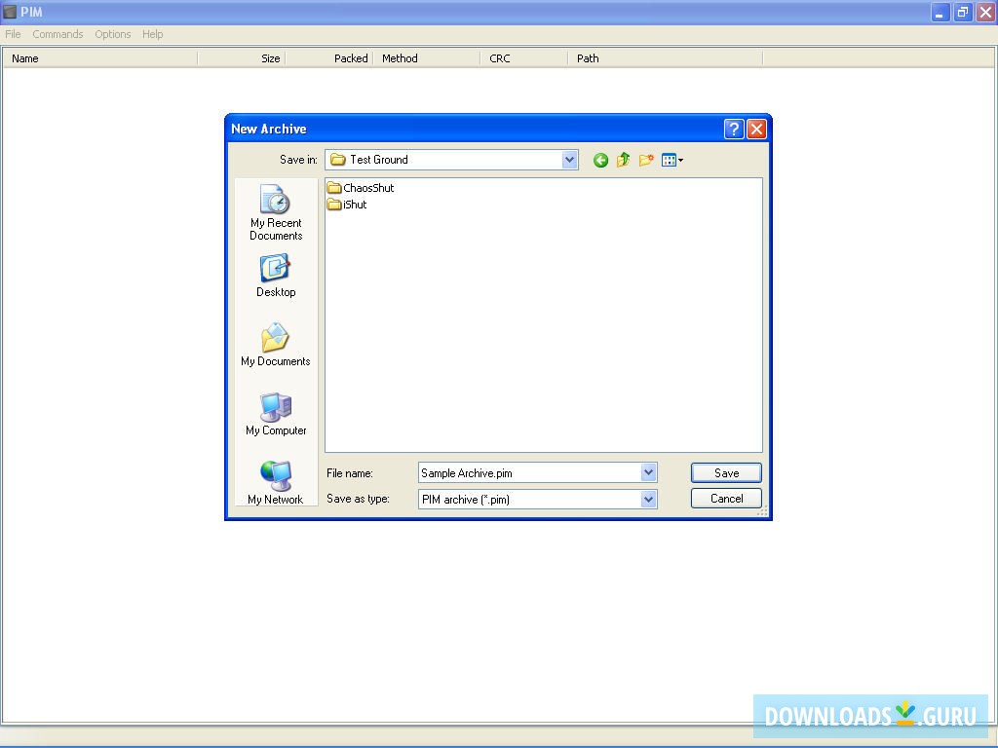
Task: Go back to last folder visited
Action: pyautogui.click(x=600, y=161)
